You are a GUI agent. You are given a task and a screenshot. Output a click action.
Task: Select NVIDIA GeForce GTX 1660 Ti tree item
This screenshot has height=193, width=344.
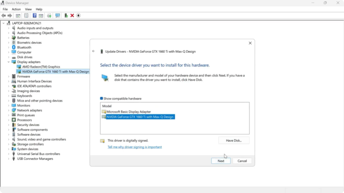pos(55,71)
